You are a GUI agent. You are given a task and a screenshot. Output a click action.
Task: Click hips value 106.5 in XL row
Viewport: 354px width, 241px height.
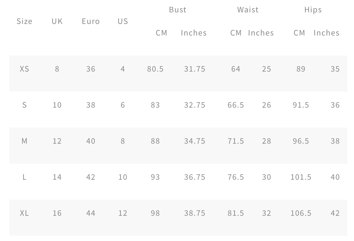tap(301, 213)
